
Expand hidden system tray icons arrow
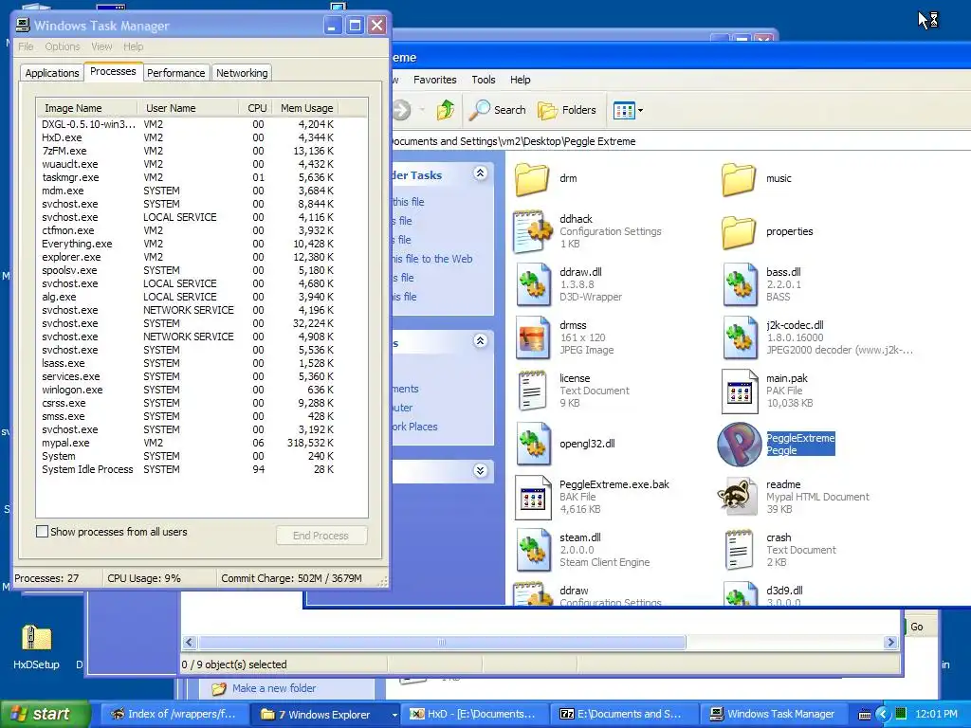(x=883, y=714)
